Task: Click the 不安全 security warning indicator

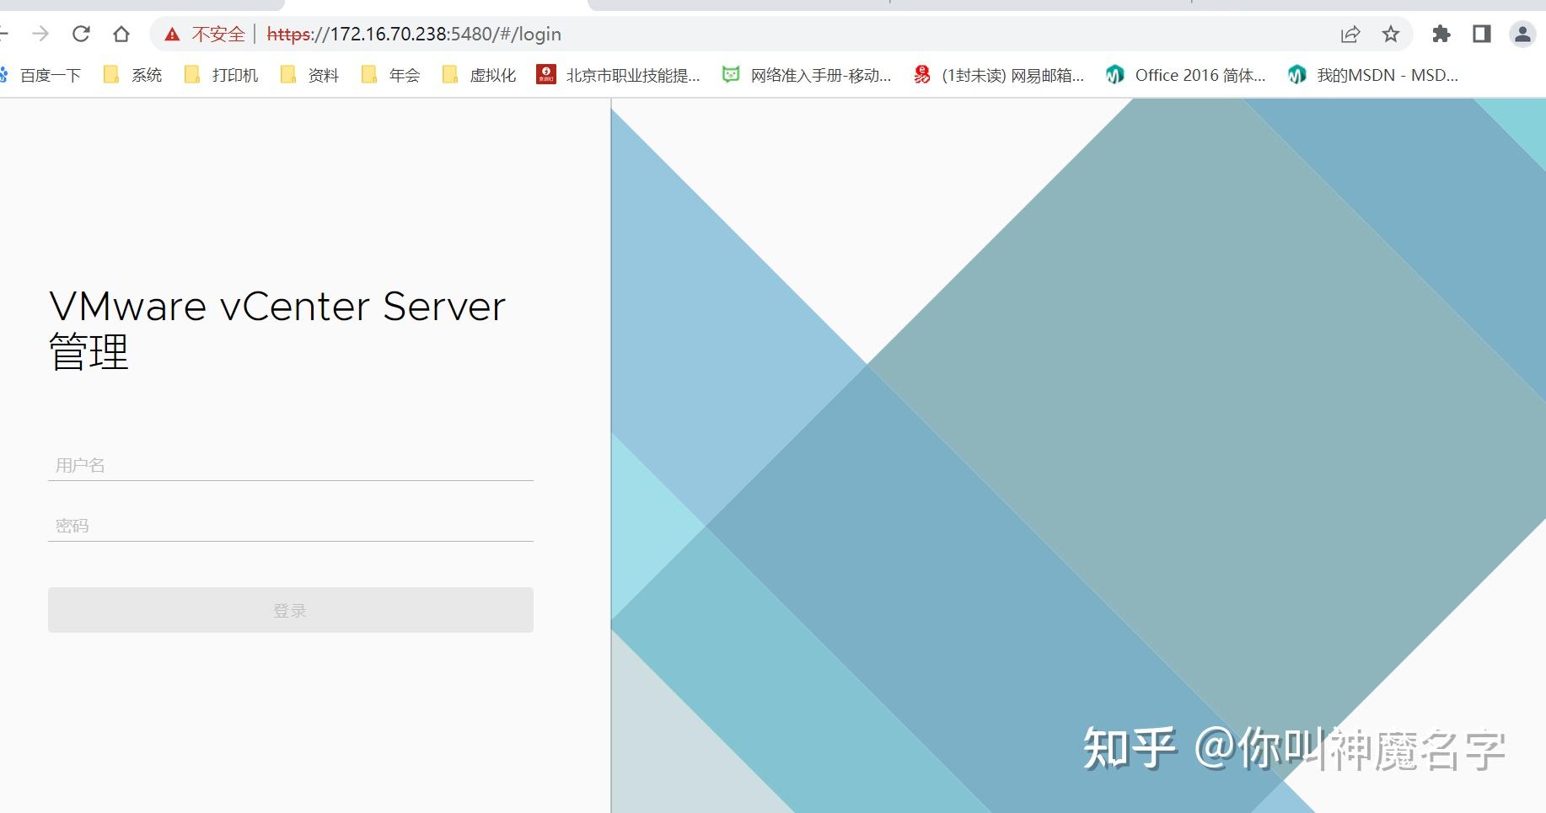Action: [205, 34]
